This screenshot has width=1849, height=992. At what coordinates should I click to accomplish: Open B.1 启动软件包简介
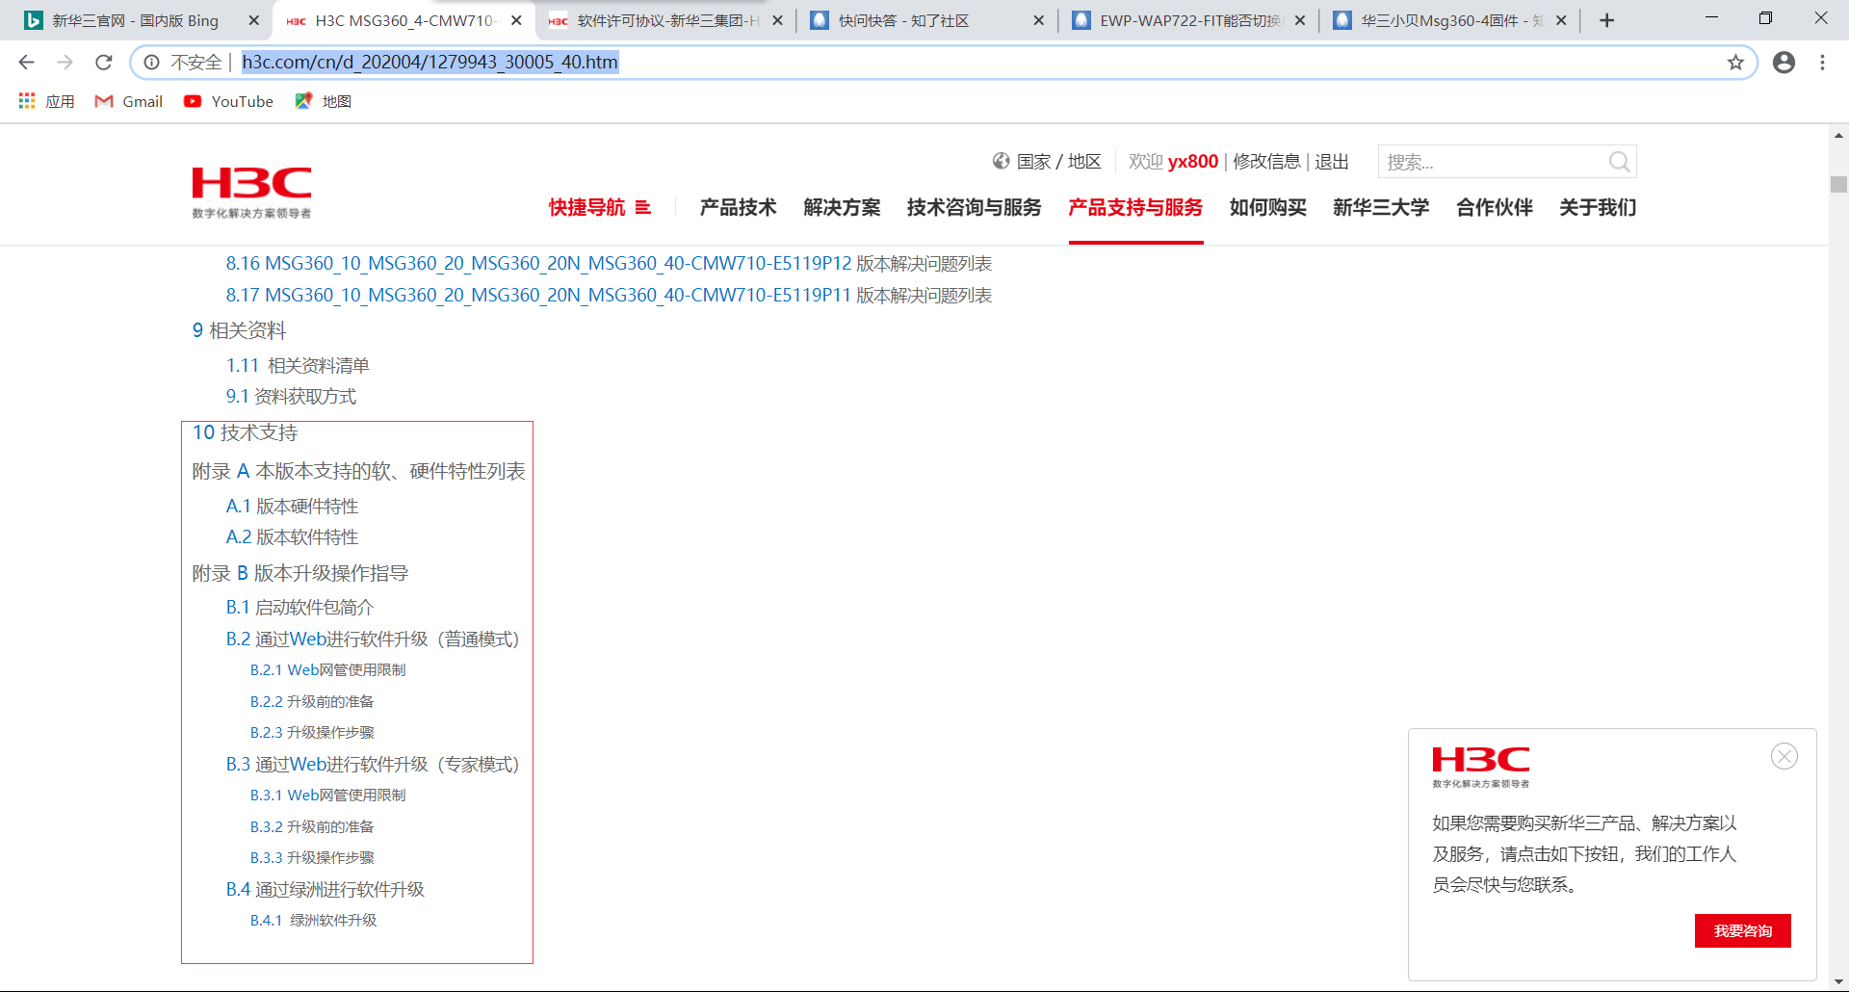click(299, 608)
